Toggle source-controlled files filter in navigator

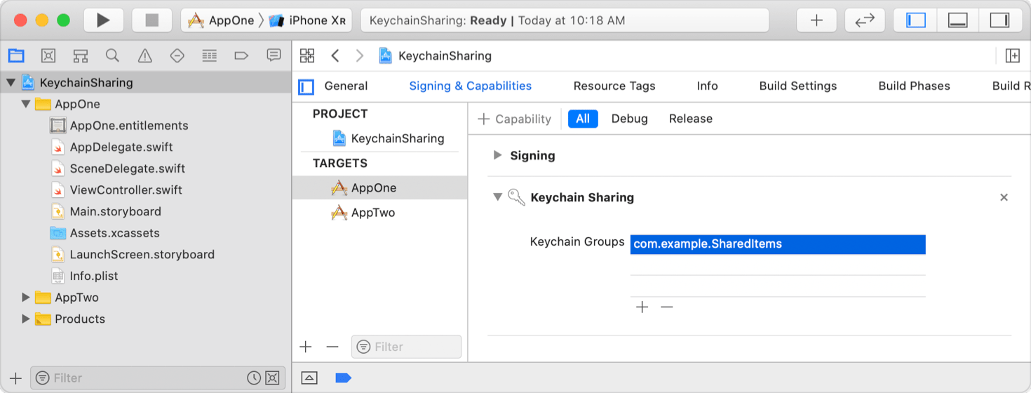coord(273,378)
